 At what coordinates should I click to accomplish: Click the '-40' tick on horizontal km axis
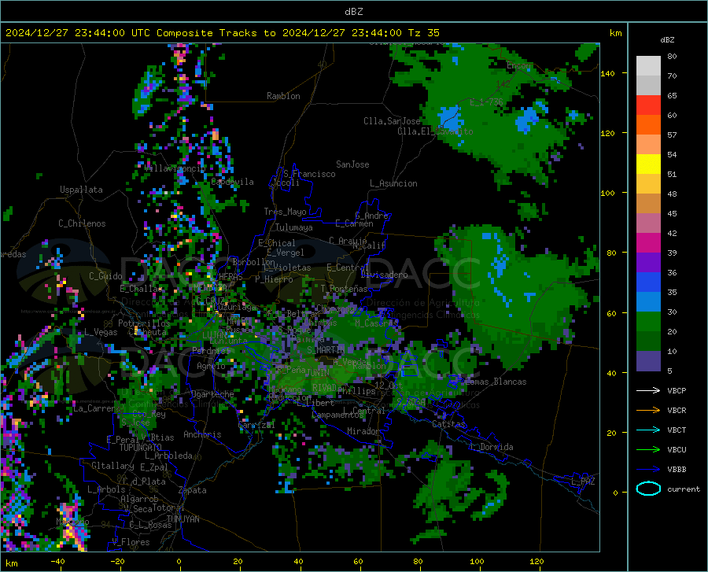click(57, 562)
